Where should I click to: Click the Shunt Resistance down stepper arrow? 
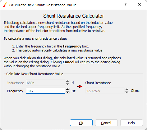pos(127,92)
